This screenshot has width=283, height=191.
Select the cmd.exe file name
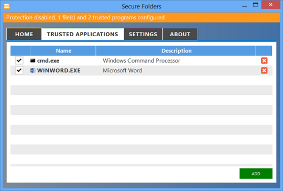point(48,61)
